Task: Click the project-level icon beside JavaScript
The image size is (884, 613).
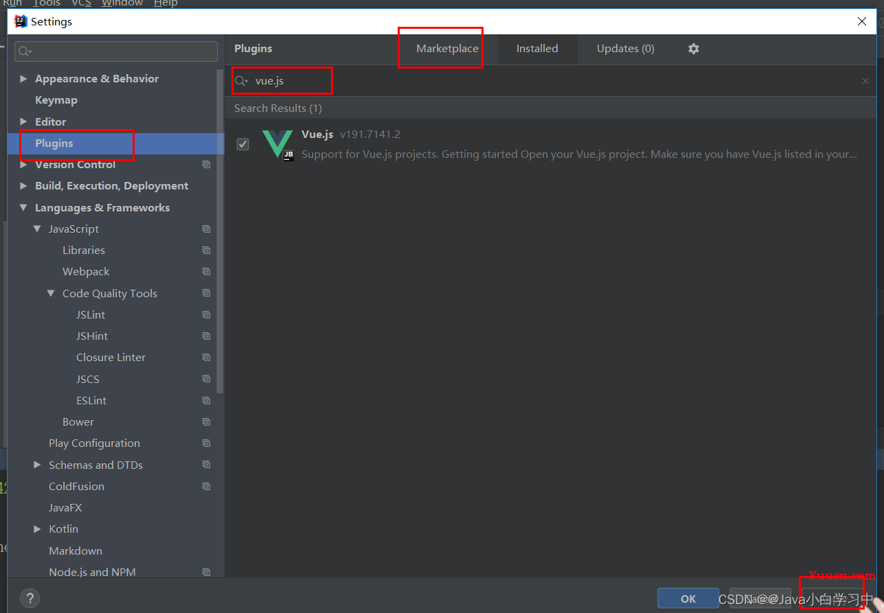Action: click(x=206, y=229)
